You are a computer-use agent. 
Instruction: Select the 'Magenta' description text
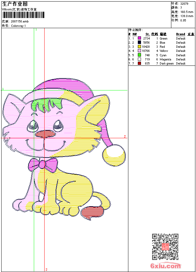tap(165, 59)
